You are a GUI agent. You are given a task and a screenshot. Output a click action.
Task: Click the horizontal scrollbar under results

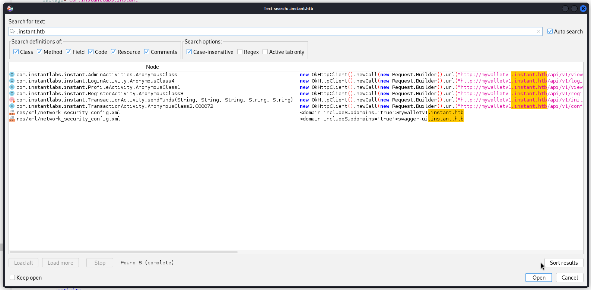[x=124, y=252]
